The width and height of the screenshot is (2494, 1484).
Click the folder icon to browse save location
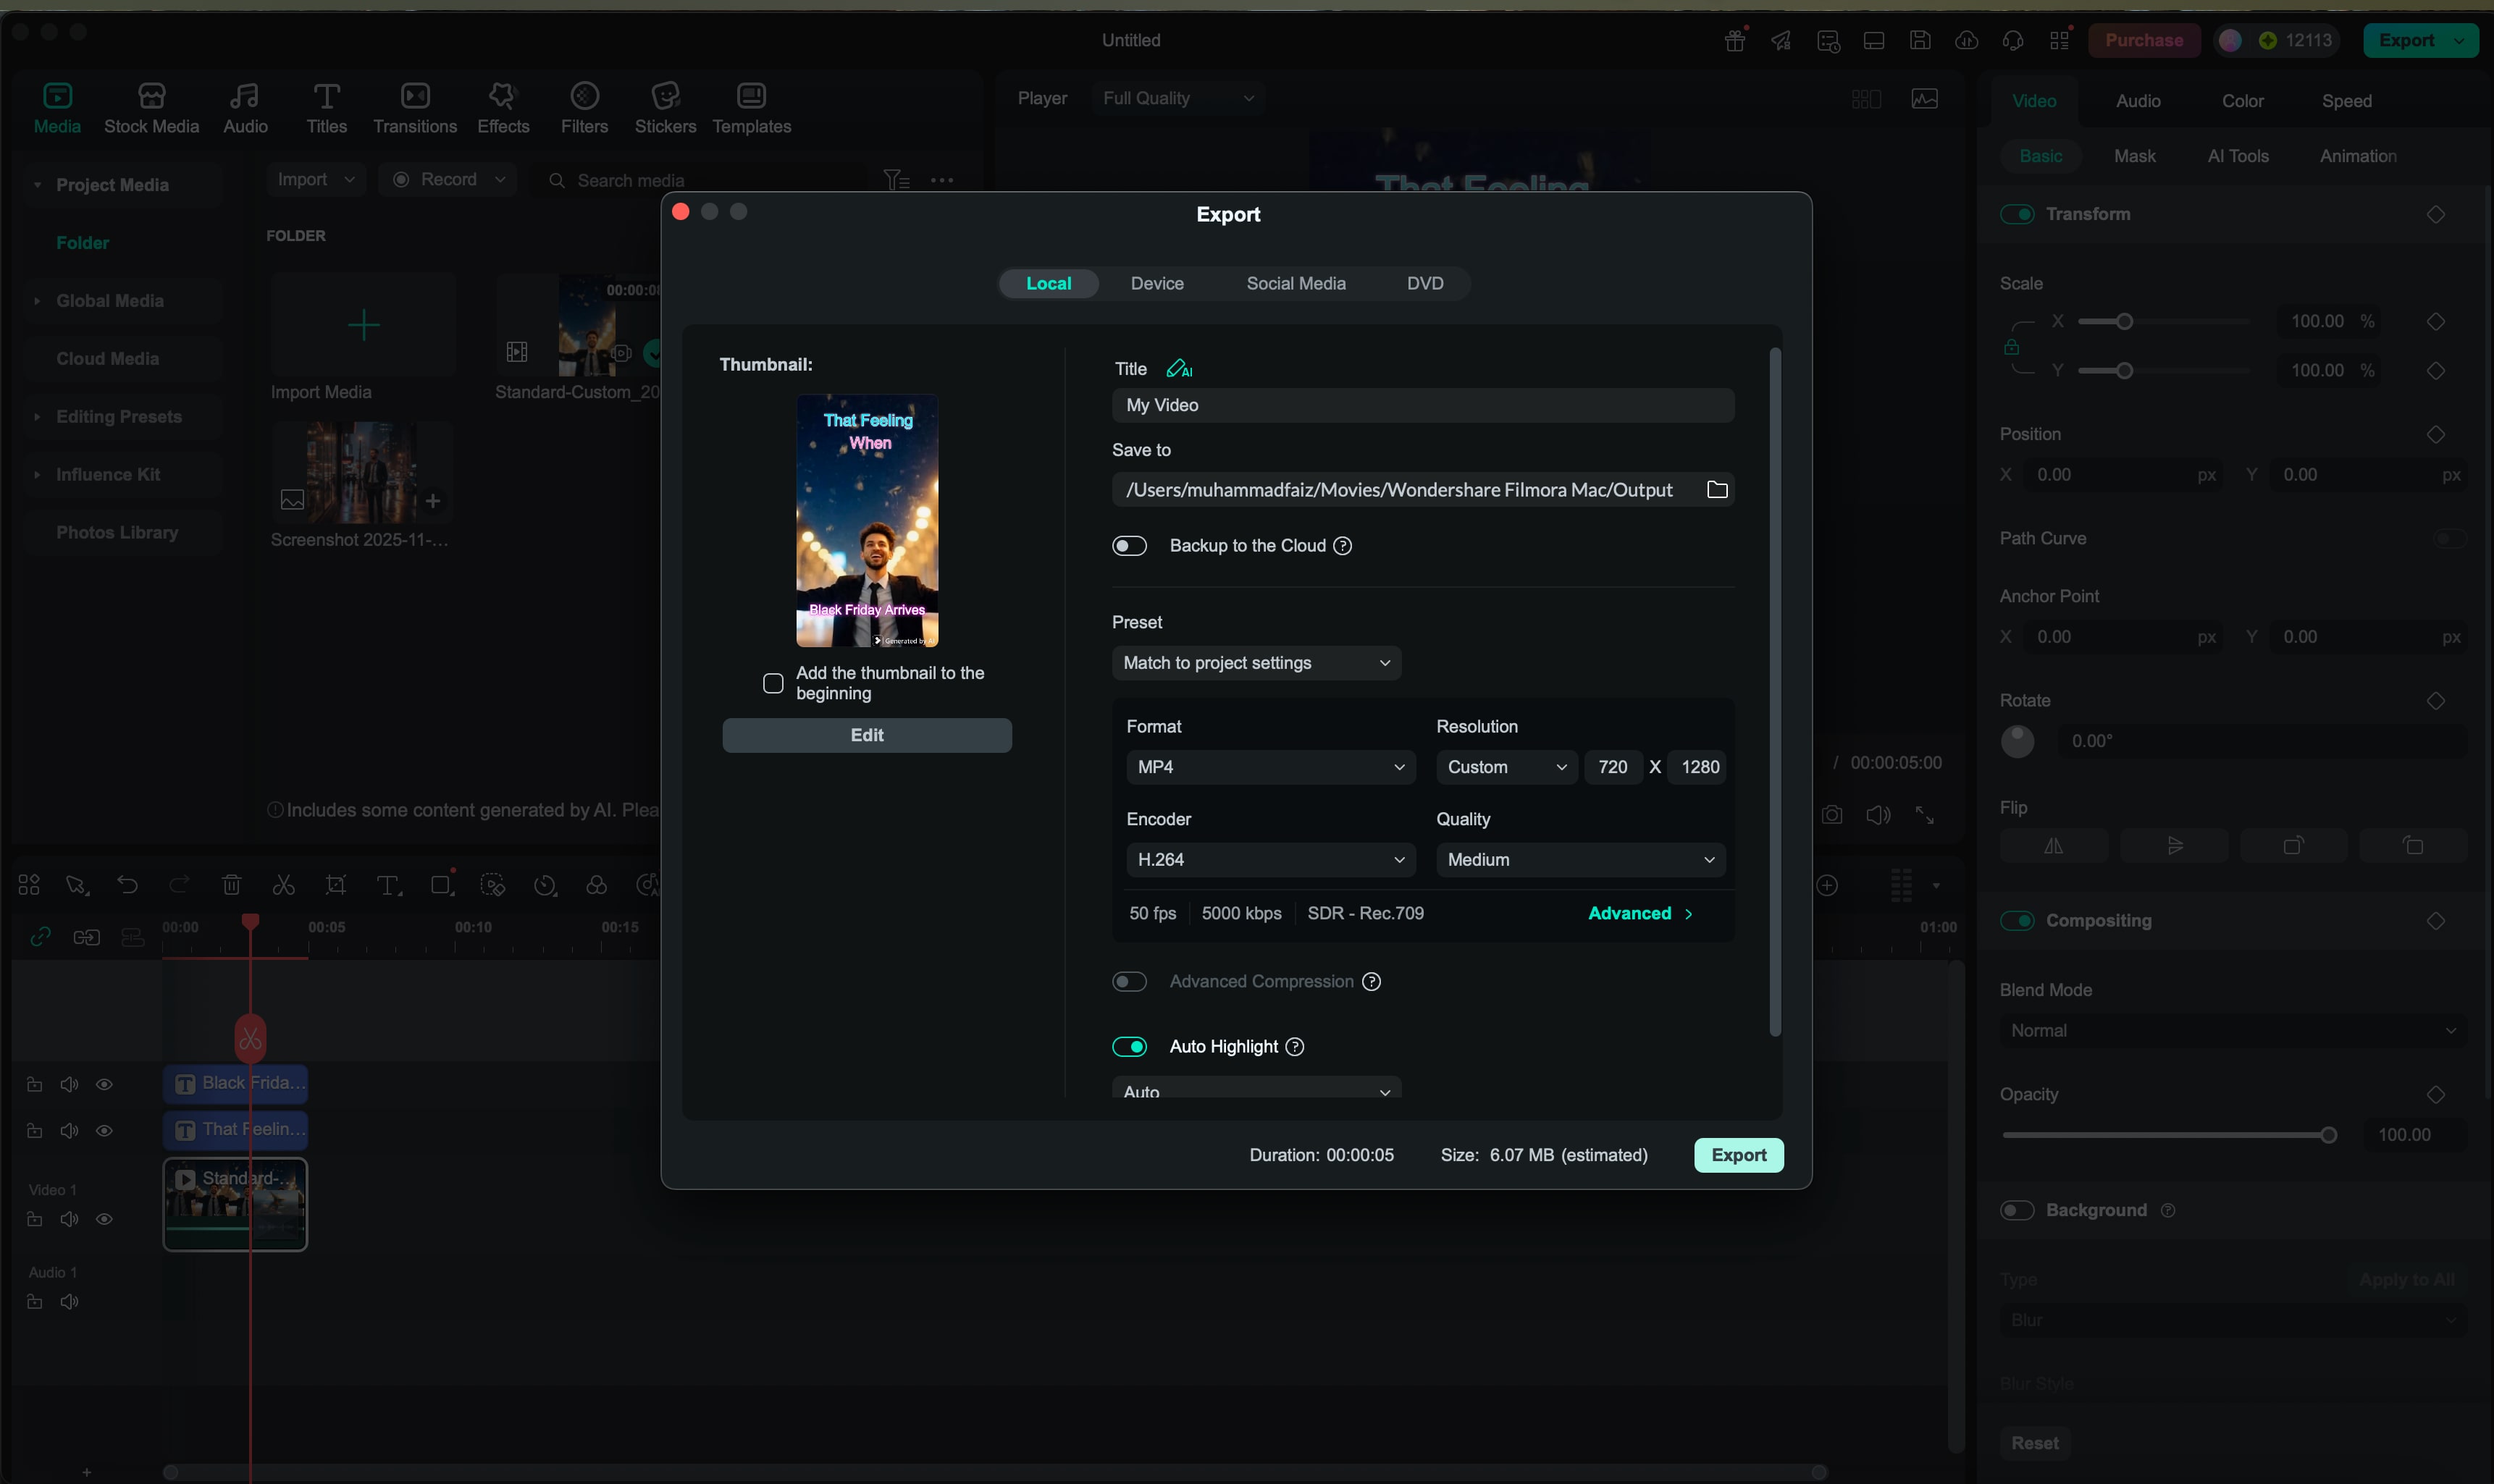click(1717, 489)
